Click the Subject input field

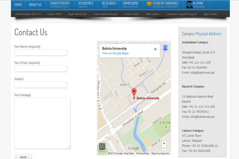[41, 85]
